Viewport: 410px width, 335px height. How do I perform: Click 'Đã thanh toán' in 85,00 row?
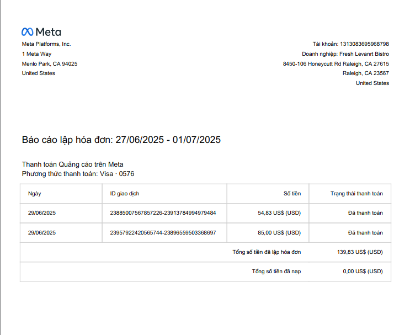(x=365, y=233)
